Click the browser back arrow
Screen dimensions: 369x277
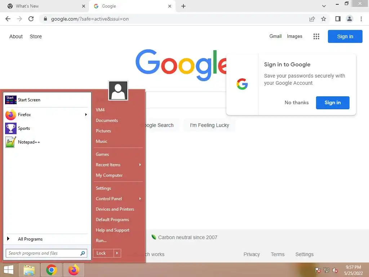pyautogui.click(x=8, y=19)
